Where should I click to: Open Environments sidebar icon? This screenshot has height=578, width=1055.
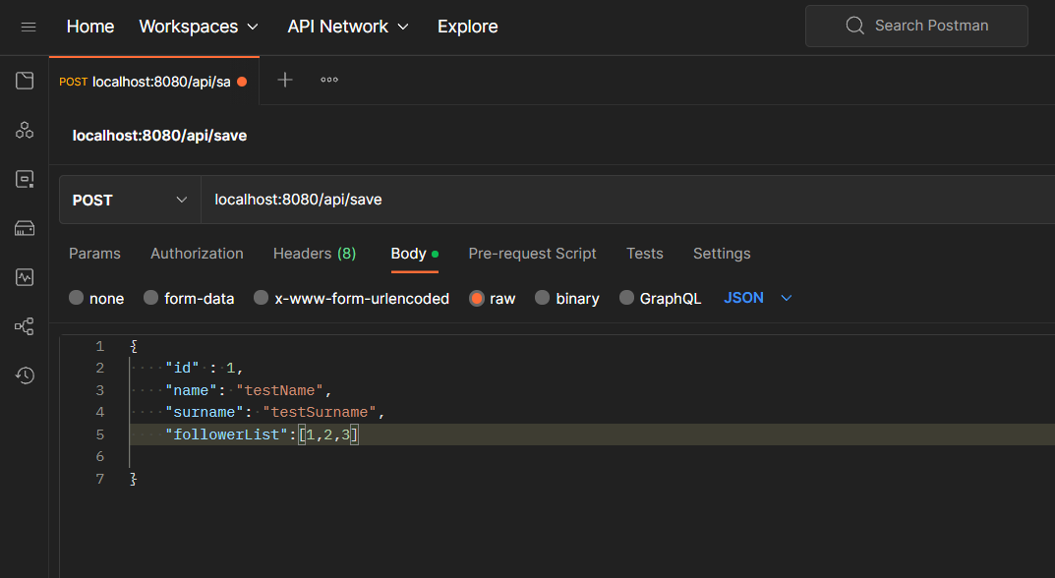[25, 179]
